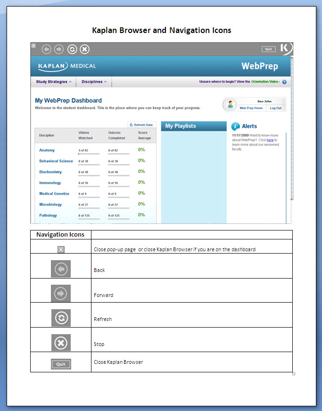Click the My Playlists panel header
This screenshot has height=411, width=322.
(x=193, y=126)
